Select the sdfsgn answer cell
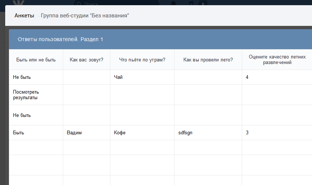Screen dimensions: 312x185 [208, 133]
